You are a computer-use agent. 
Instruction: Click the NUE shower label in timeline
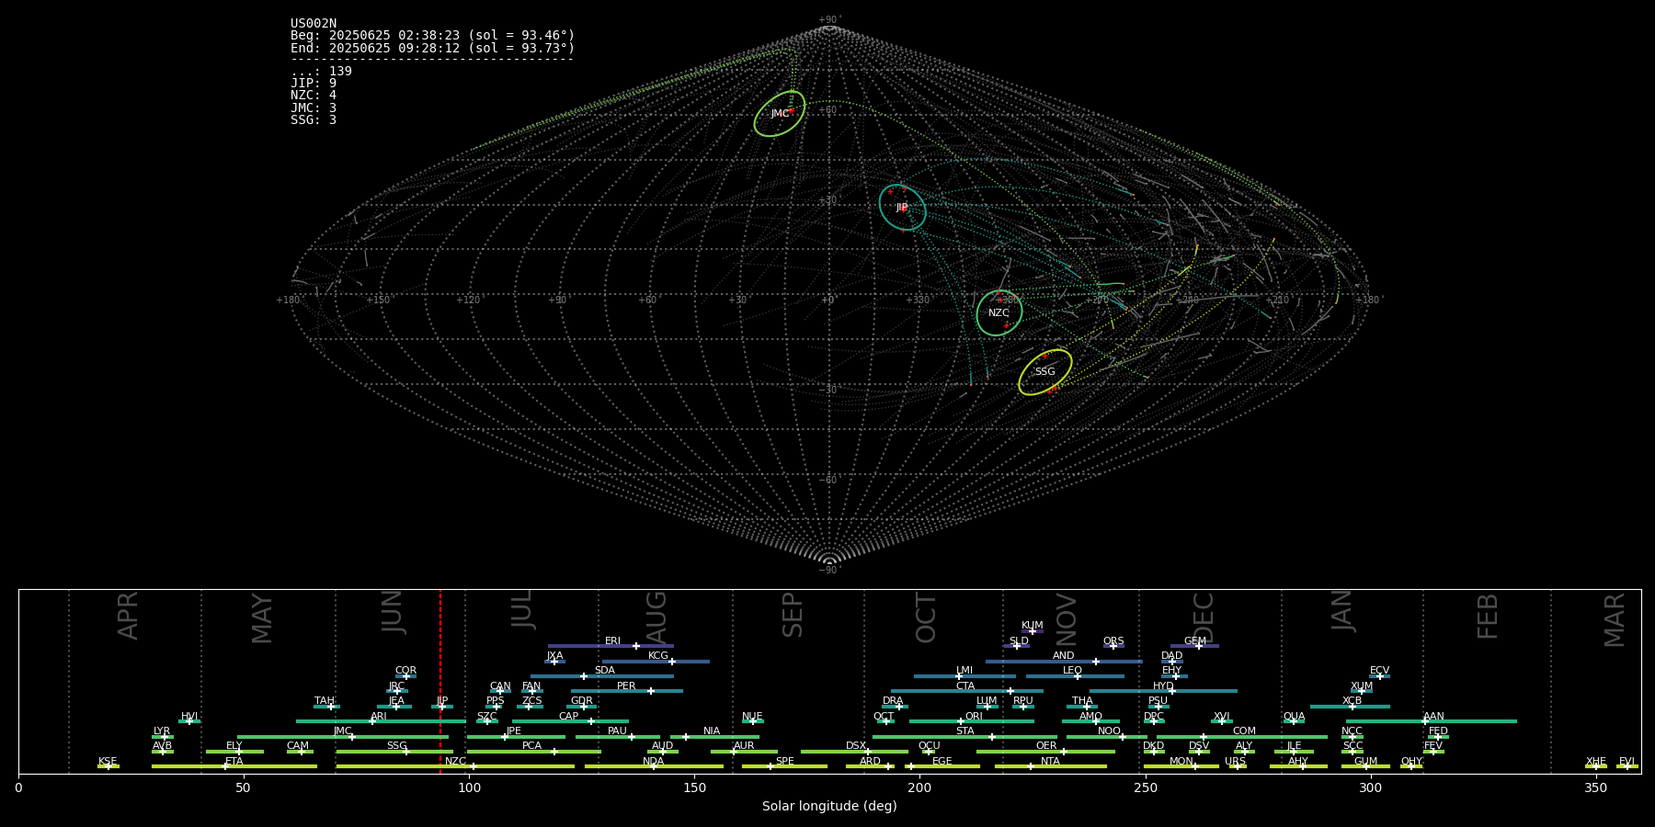point(752,717)
